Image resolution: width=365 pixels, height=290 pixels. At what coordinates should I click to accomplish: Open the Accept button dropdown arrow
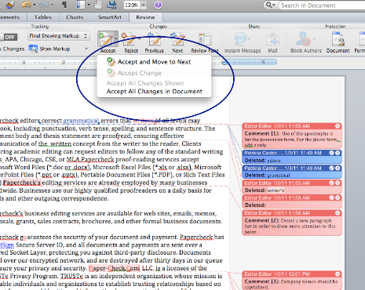(116, 38)
